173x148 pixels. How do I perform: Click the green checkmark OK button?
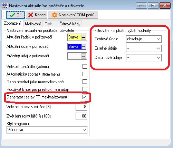[x=16, y=15]
